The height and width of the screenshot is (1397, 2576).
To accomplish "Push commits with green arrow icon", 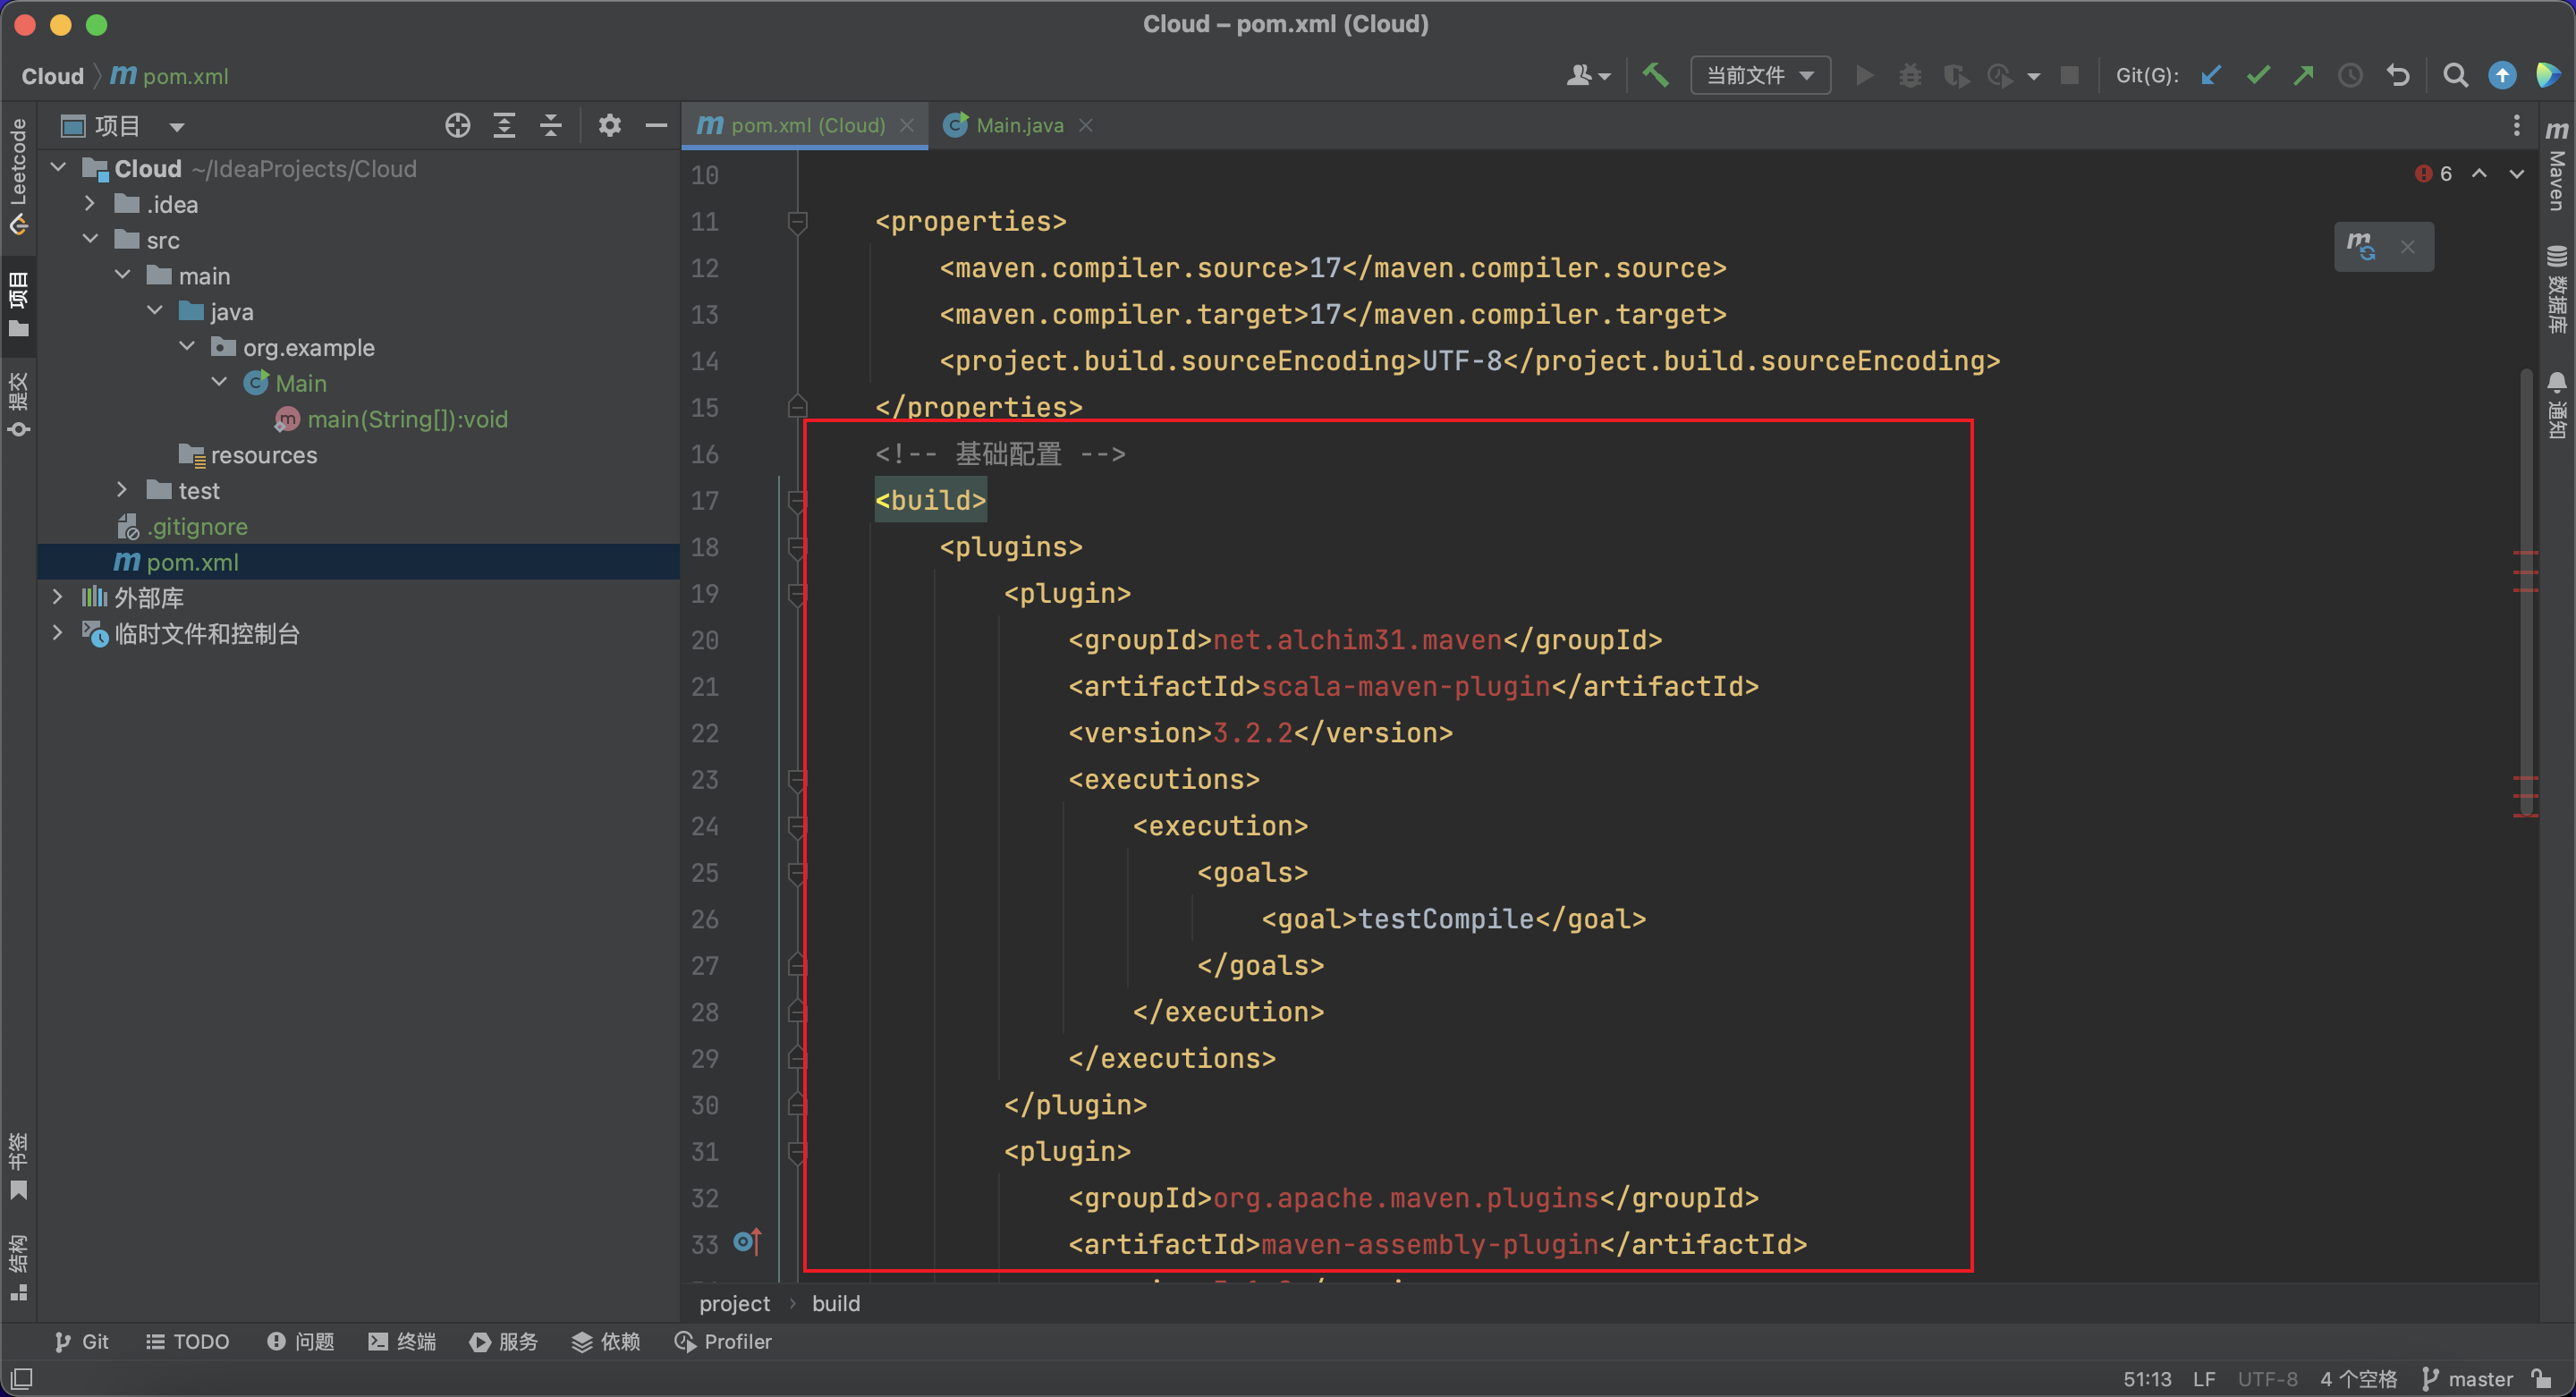I will (2304, 75).
